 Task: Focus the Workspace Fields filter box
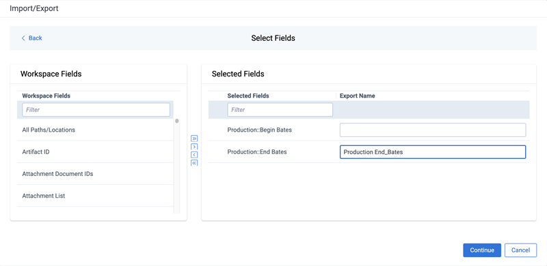click(96, 110)
